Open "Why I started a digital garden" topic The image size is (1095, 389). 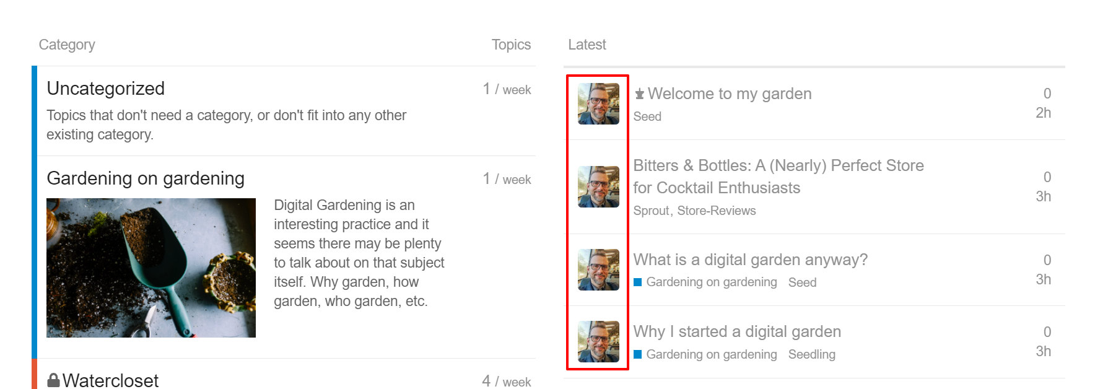click(x=736, y=331)
